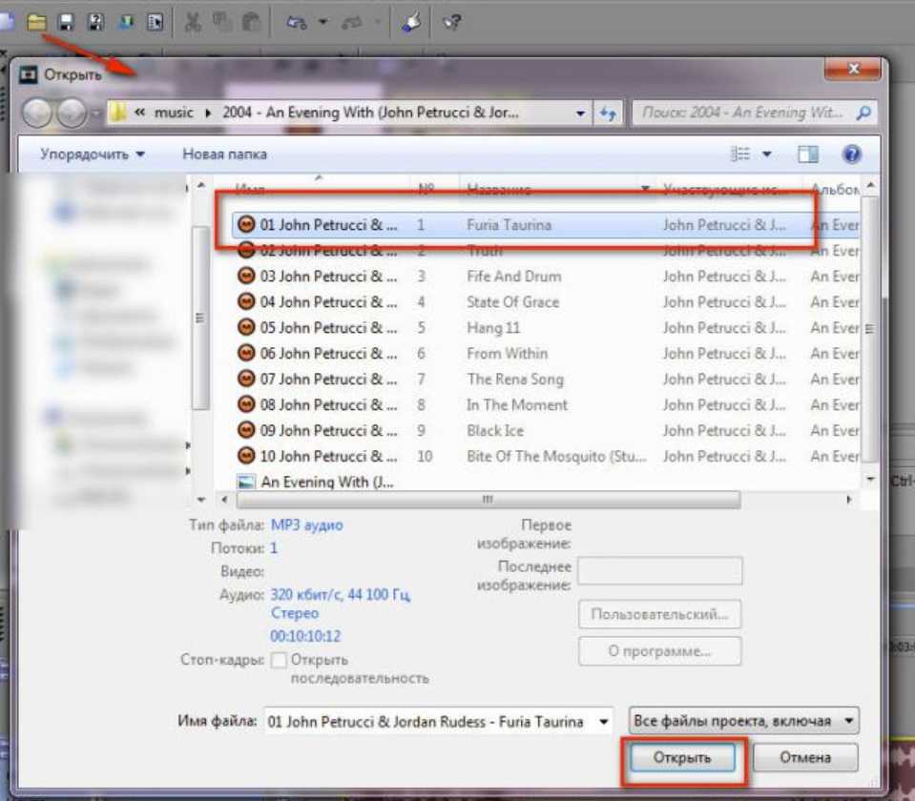Click the search magnifier icon
915x801 pixels.
click(x=863, y=113)
